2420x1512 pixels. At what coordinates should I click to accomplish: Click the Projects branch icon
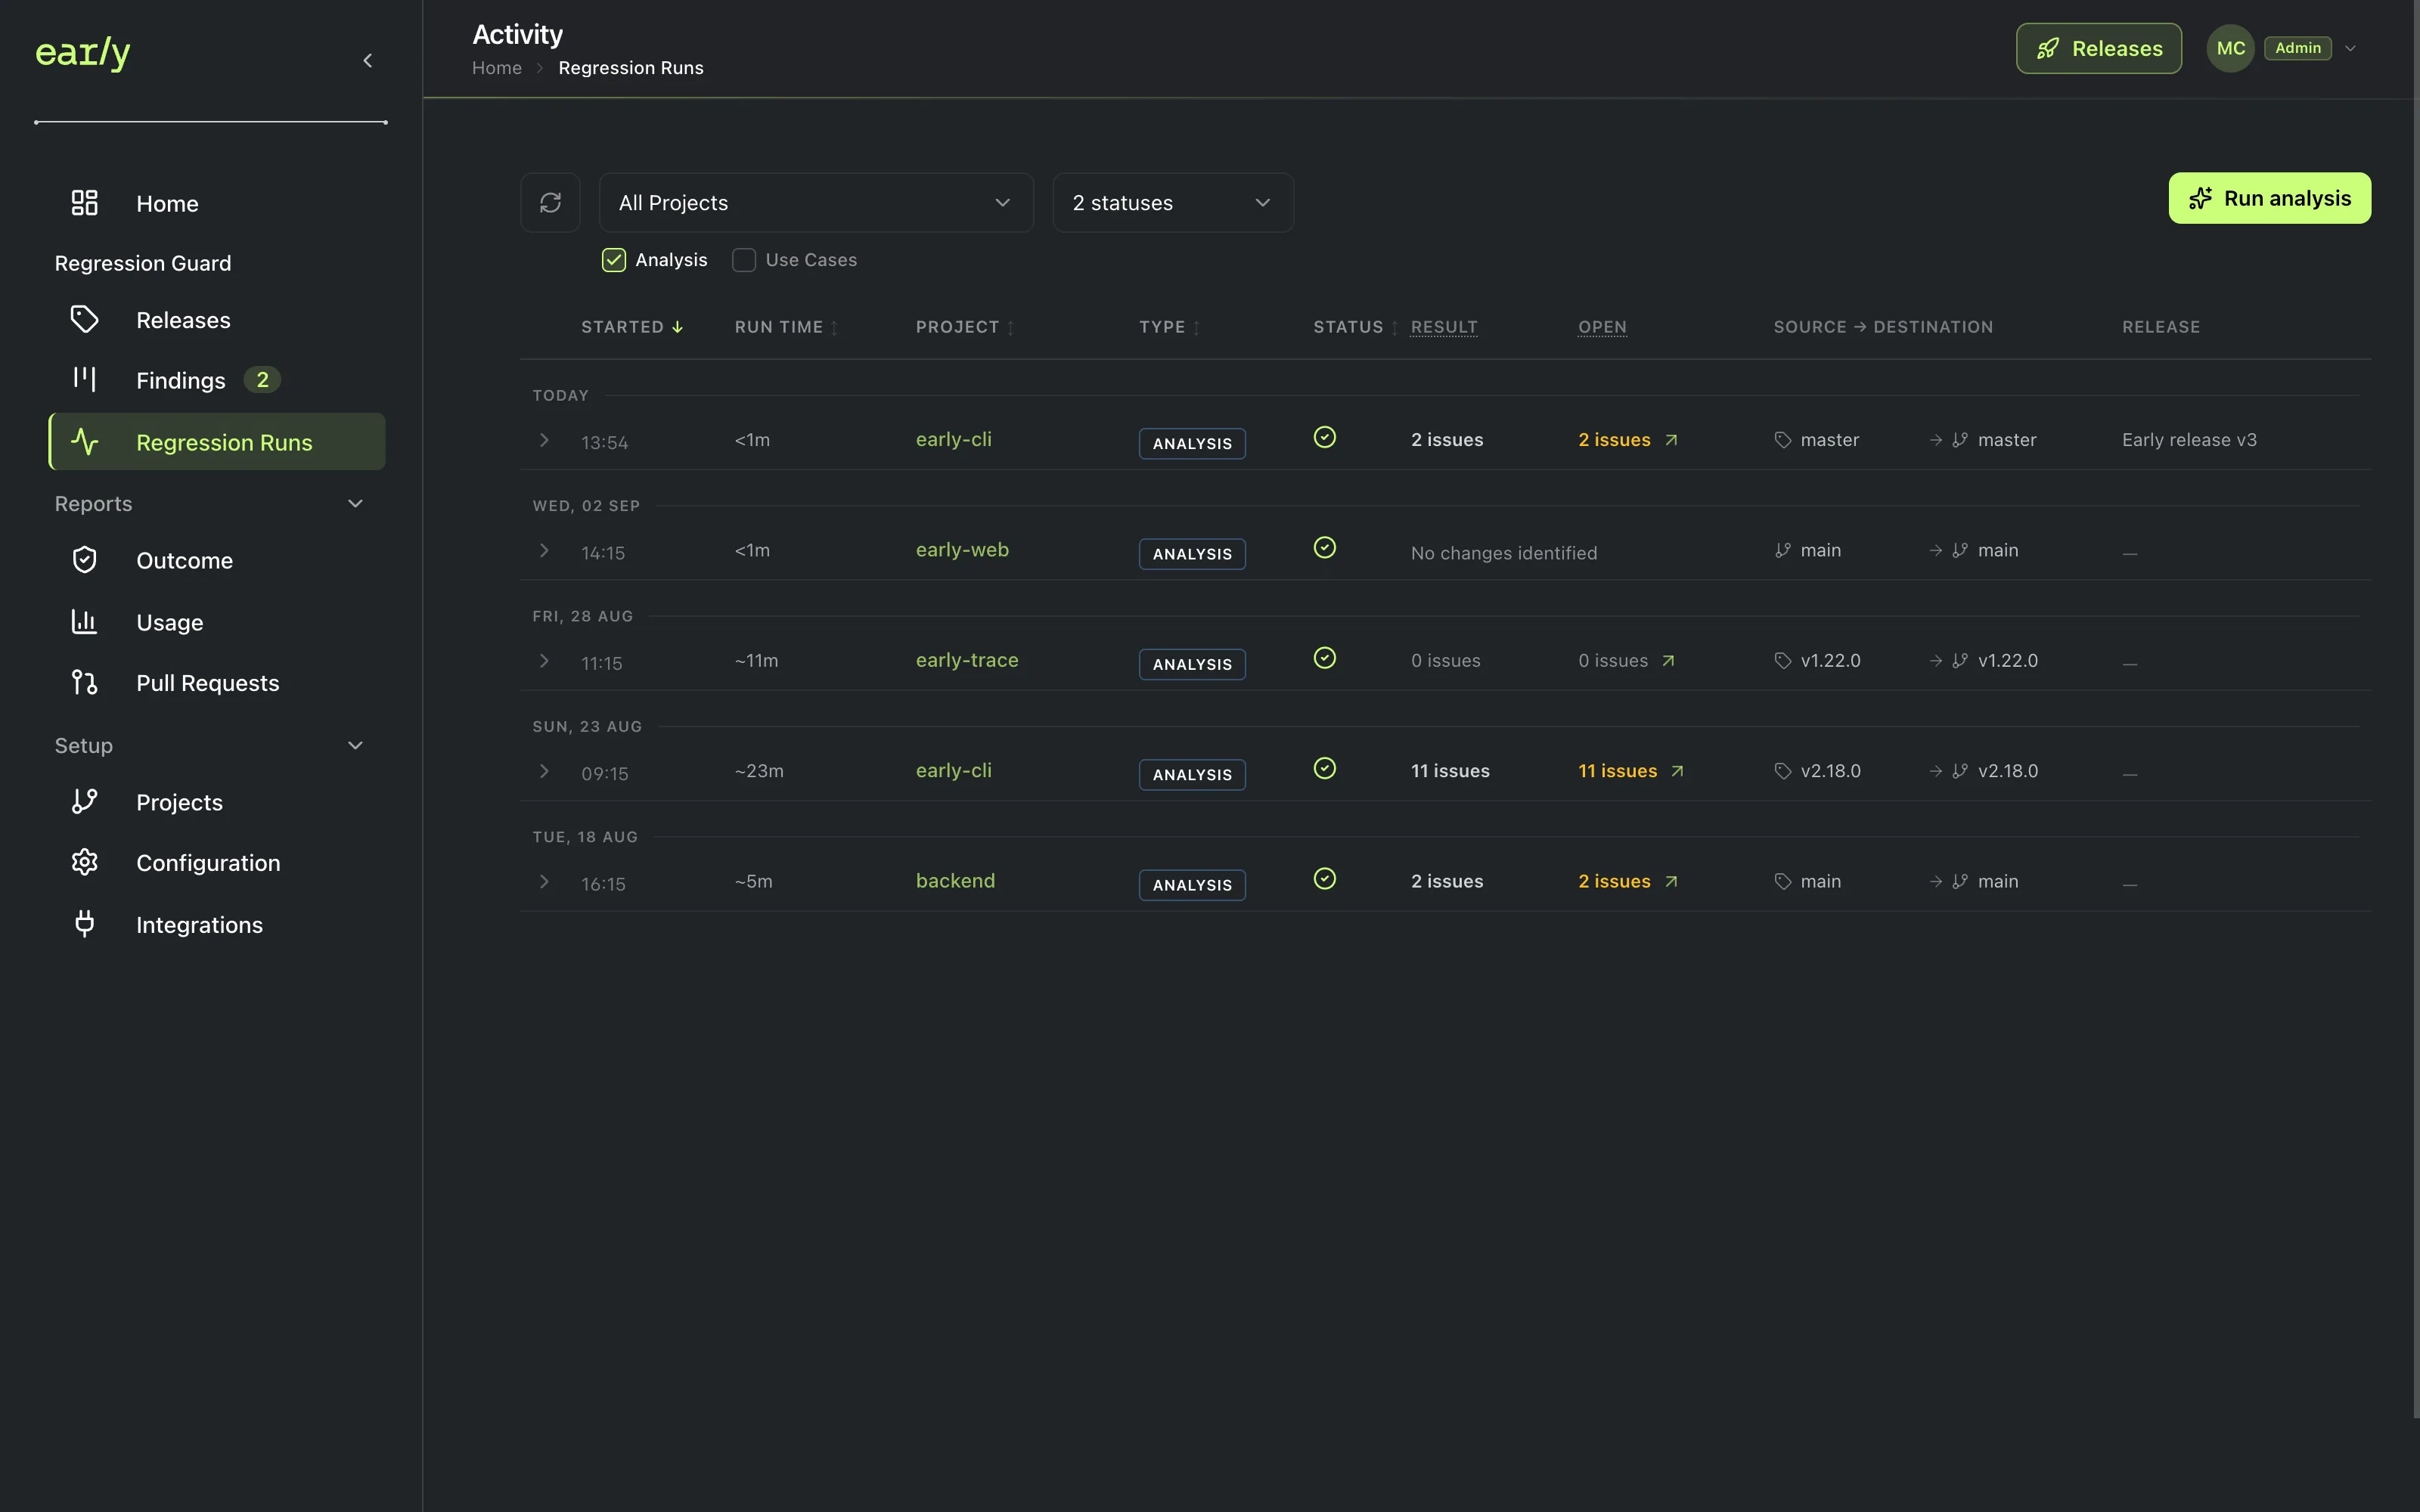pos(85,802)
